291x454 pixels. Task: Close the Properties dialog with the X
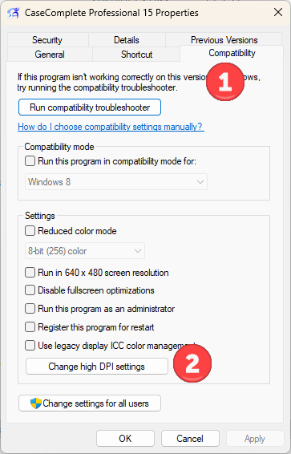pos(278,13)
